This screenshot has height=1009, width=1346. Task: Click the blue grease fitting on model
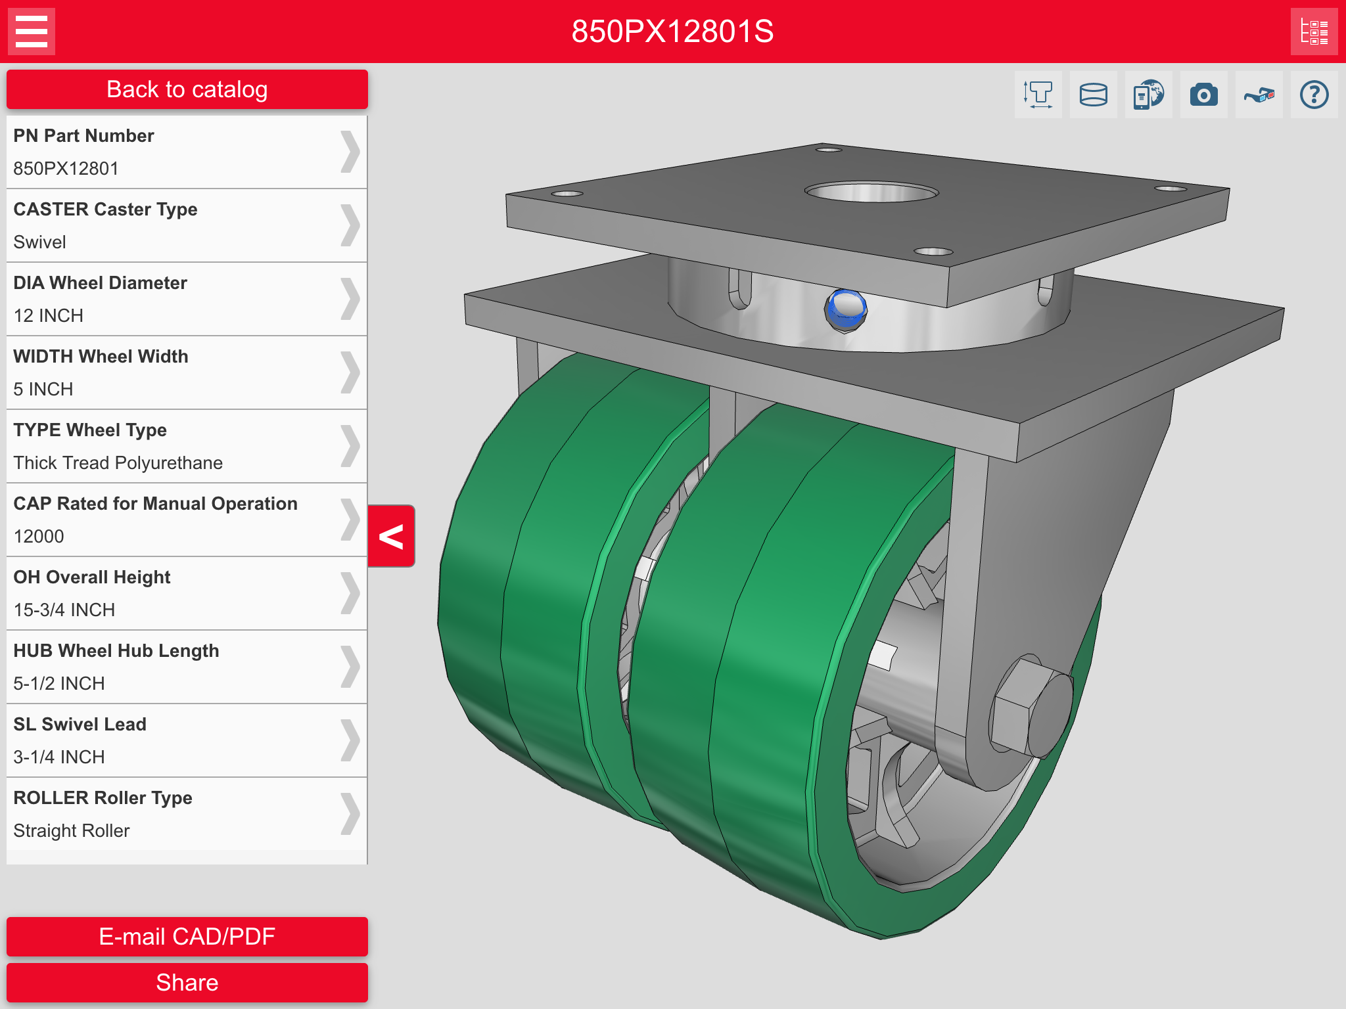(845, 309)
